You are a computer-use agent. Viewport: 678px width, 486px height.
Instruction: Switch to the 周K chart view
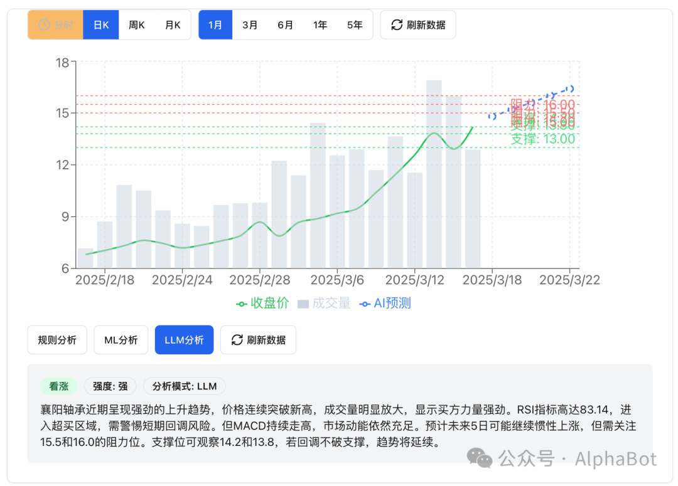coord(136,24)
